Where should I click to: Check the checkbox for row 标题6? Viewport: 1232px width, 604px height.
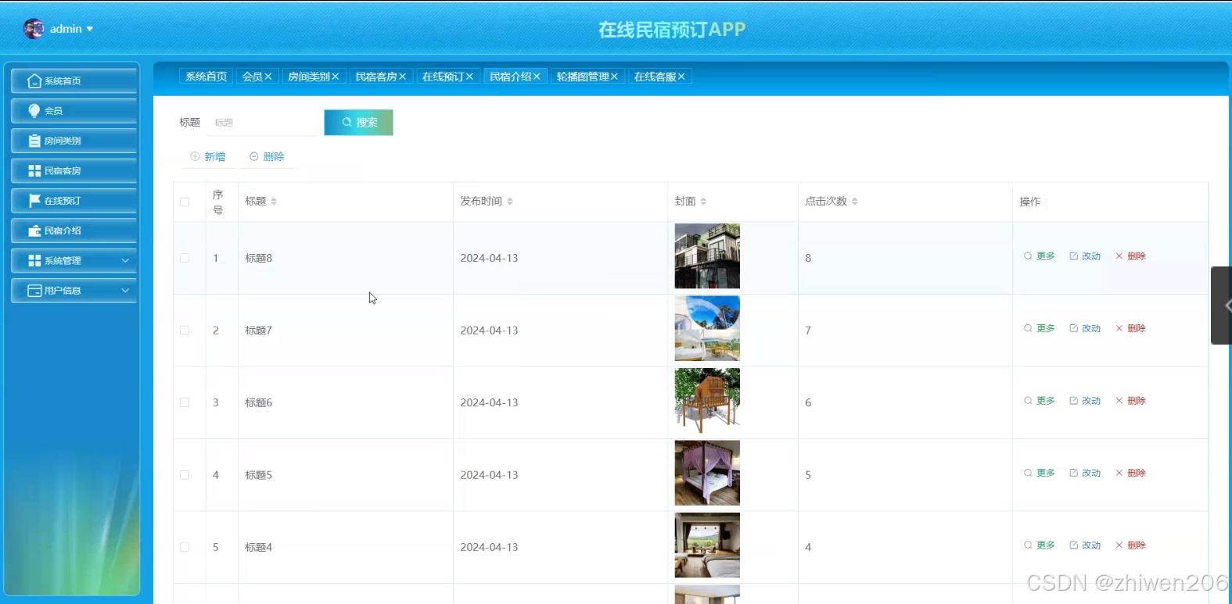point(185,402)
